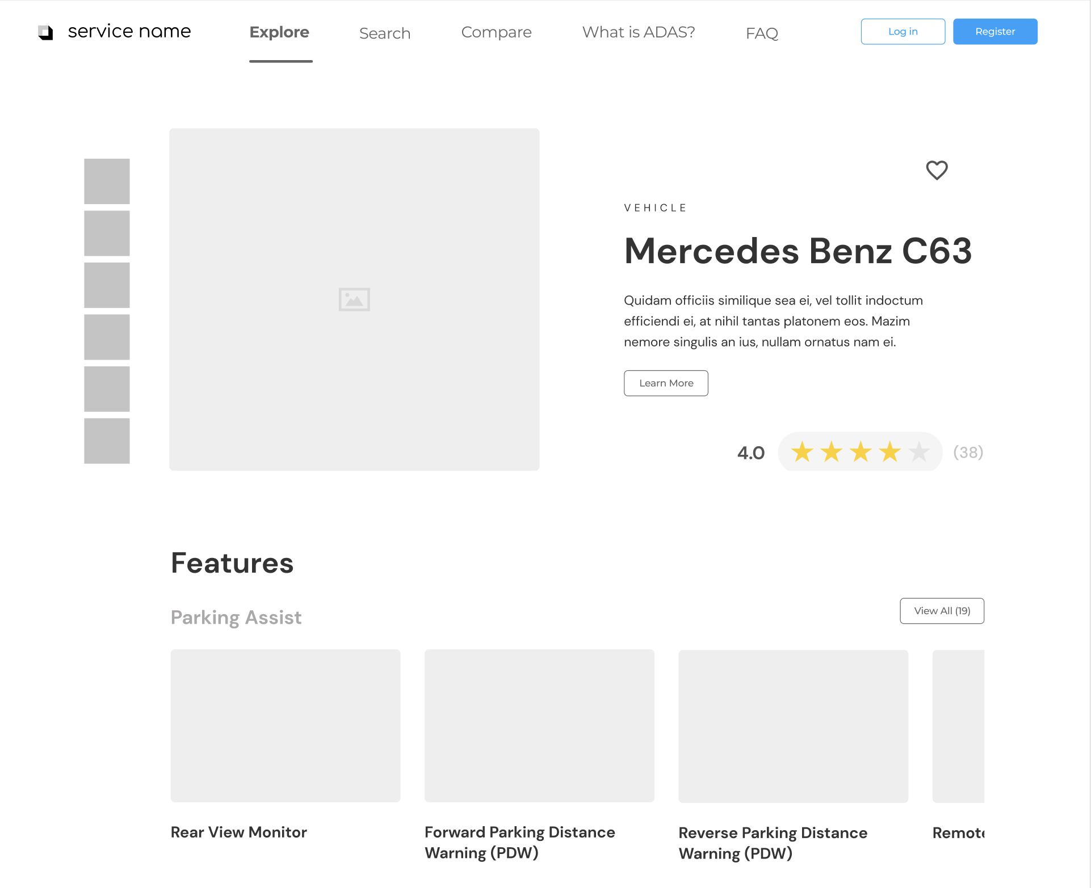Click the service name brand text
Image resolution: width=1091 pixels, height=888 pixels.
[x=129, y=31]
